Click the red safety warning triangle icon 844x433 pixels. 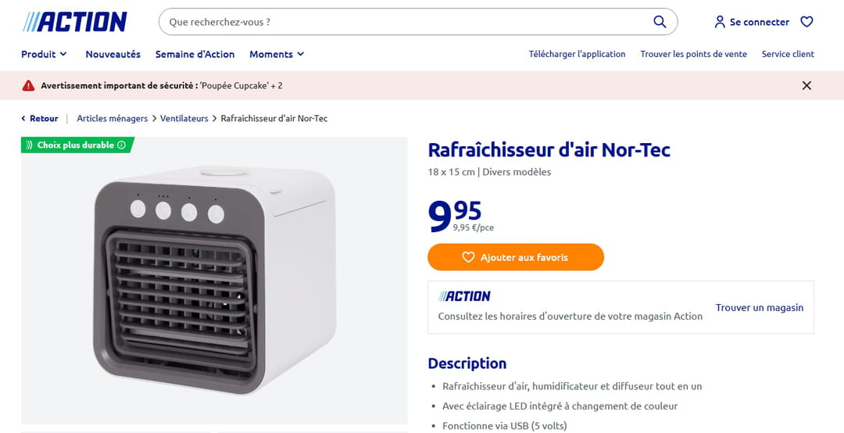click(29, 86)
